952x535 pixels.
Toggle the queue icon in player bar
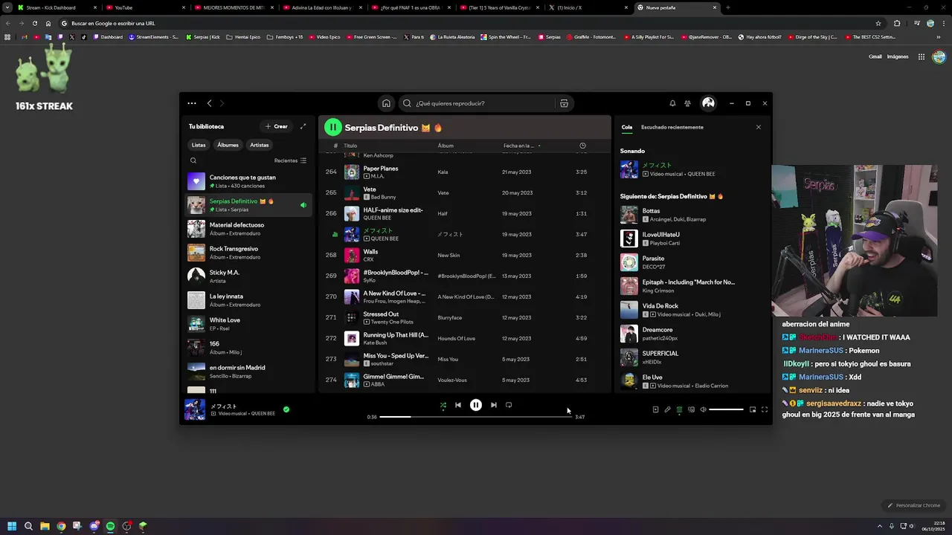tap(679, 409)
